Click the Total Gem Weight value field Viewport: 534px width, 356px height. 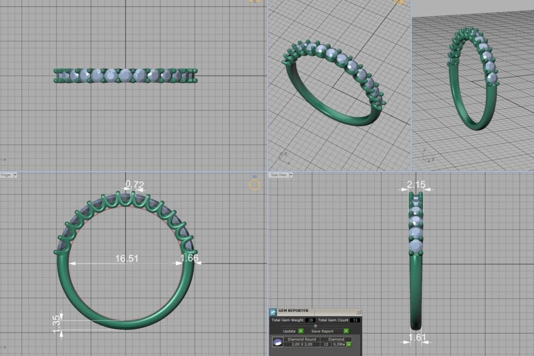click(310, 320)
